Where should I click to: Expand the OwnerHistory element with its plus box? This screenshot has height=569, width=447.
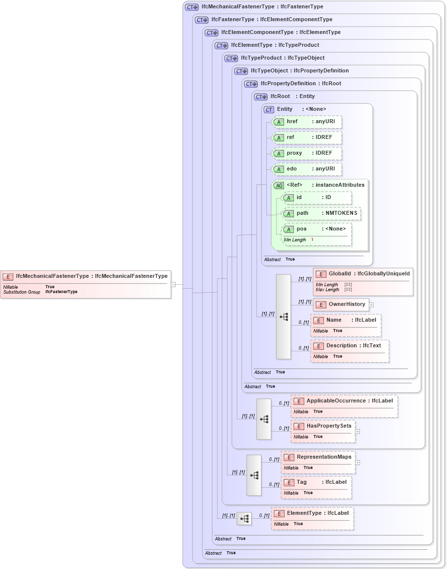[371, 304]
